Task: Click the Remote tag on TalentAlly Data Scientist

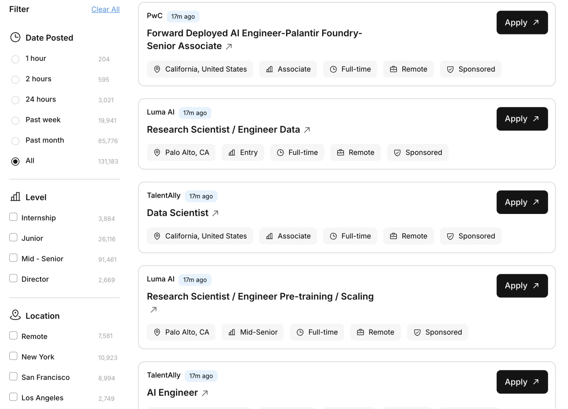Action: click(x=408, y=236)
